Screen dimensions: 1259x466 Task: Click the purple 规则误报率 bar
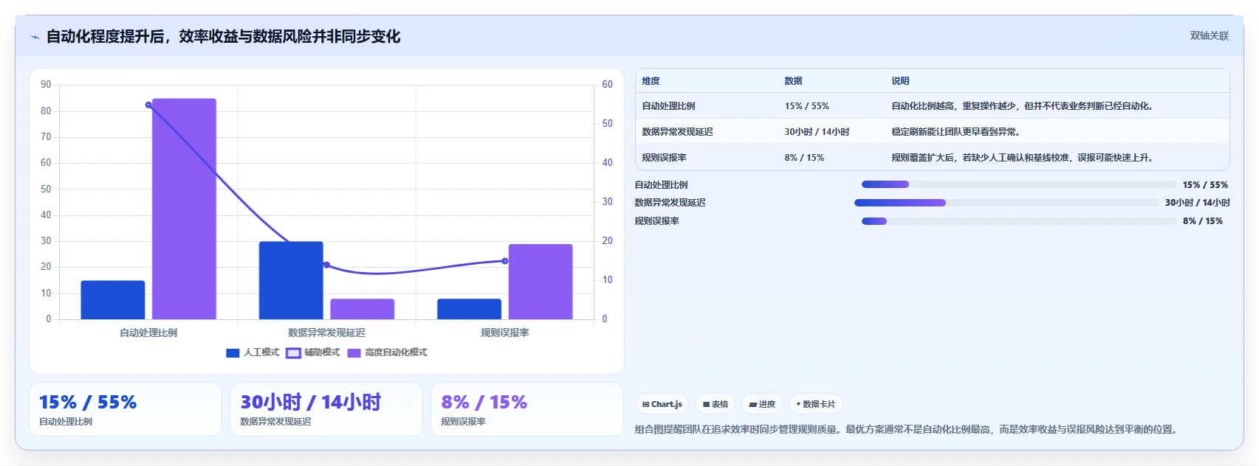(541, 282)
